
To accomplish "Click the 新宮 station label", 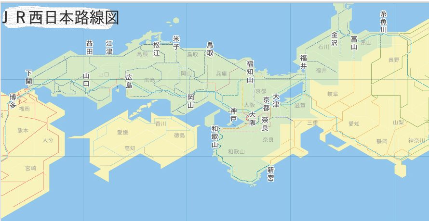I will (x=271, y=174).
